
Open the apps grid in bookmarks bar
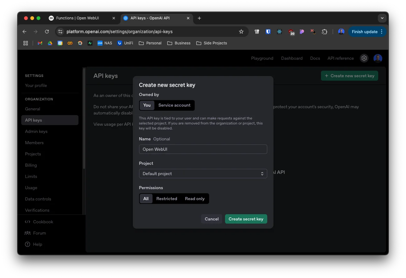tap(26, 43)
